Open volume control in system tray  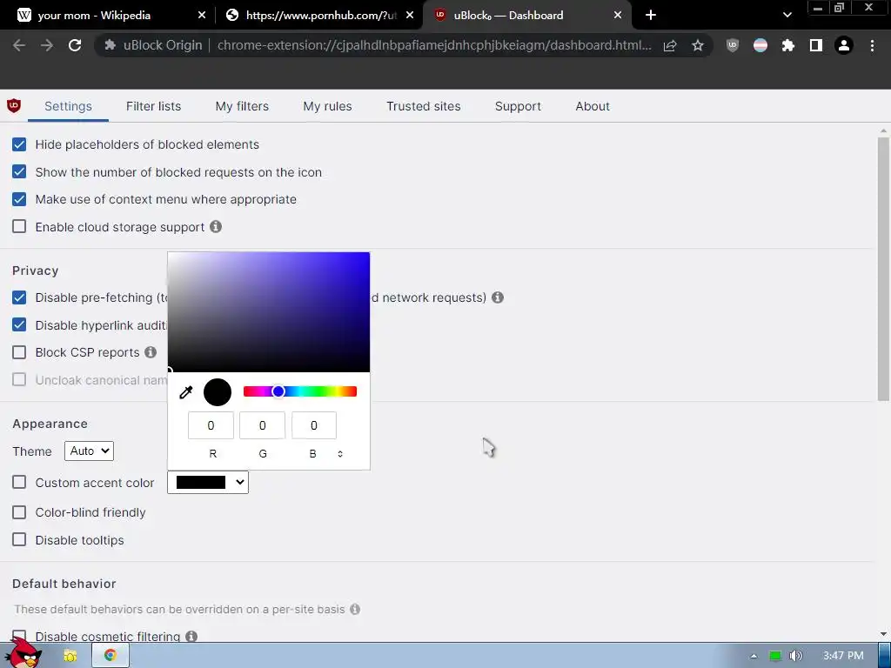795,656
